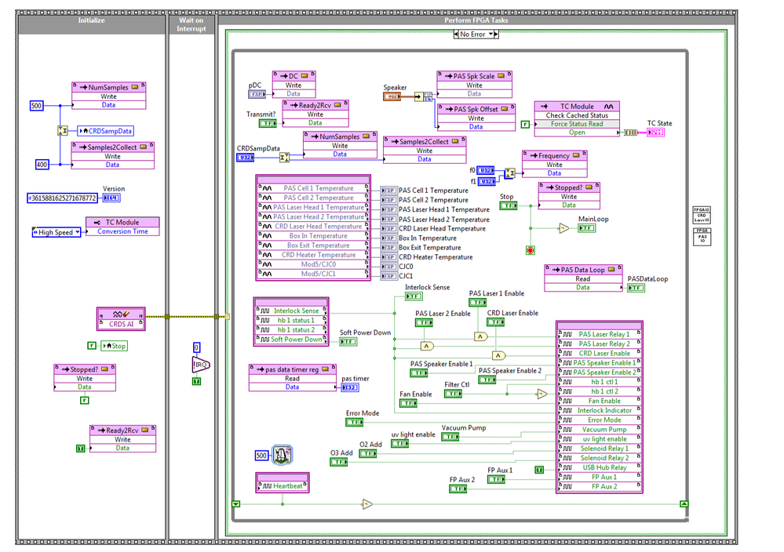Click Check Cached Status method row
The image size is (784, 552).
click(577, 115)
